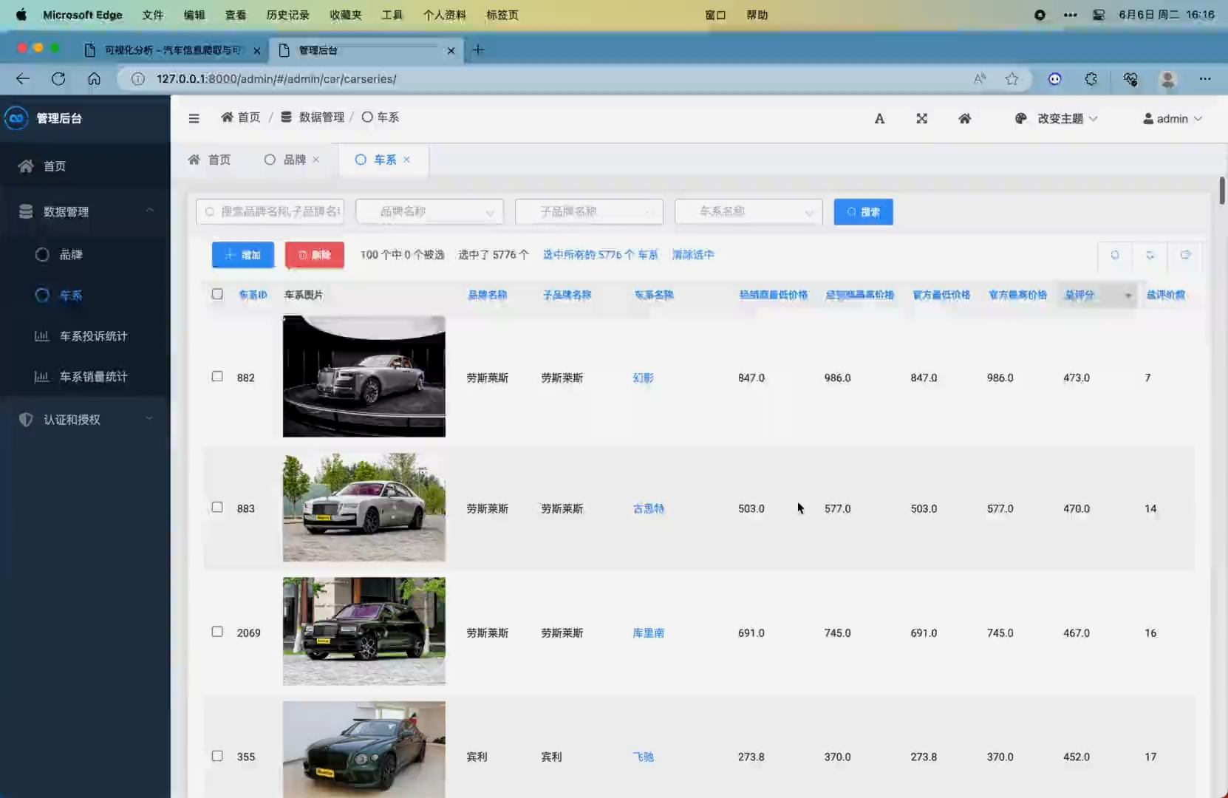Tick the select-all checkbox in table header
The width and height of the screenshot is (1228, 798).
pyautogui.click(x=217, y=294)
